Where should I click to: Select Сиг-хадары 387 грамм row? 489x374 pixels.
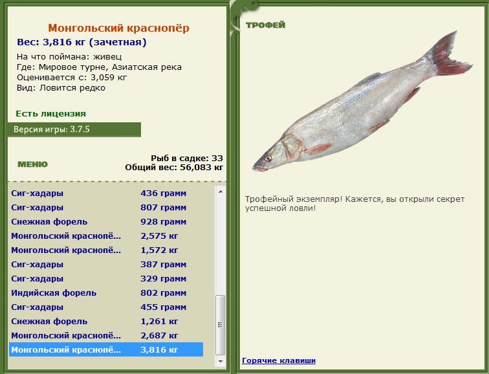tap(106, 265)
